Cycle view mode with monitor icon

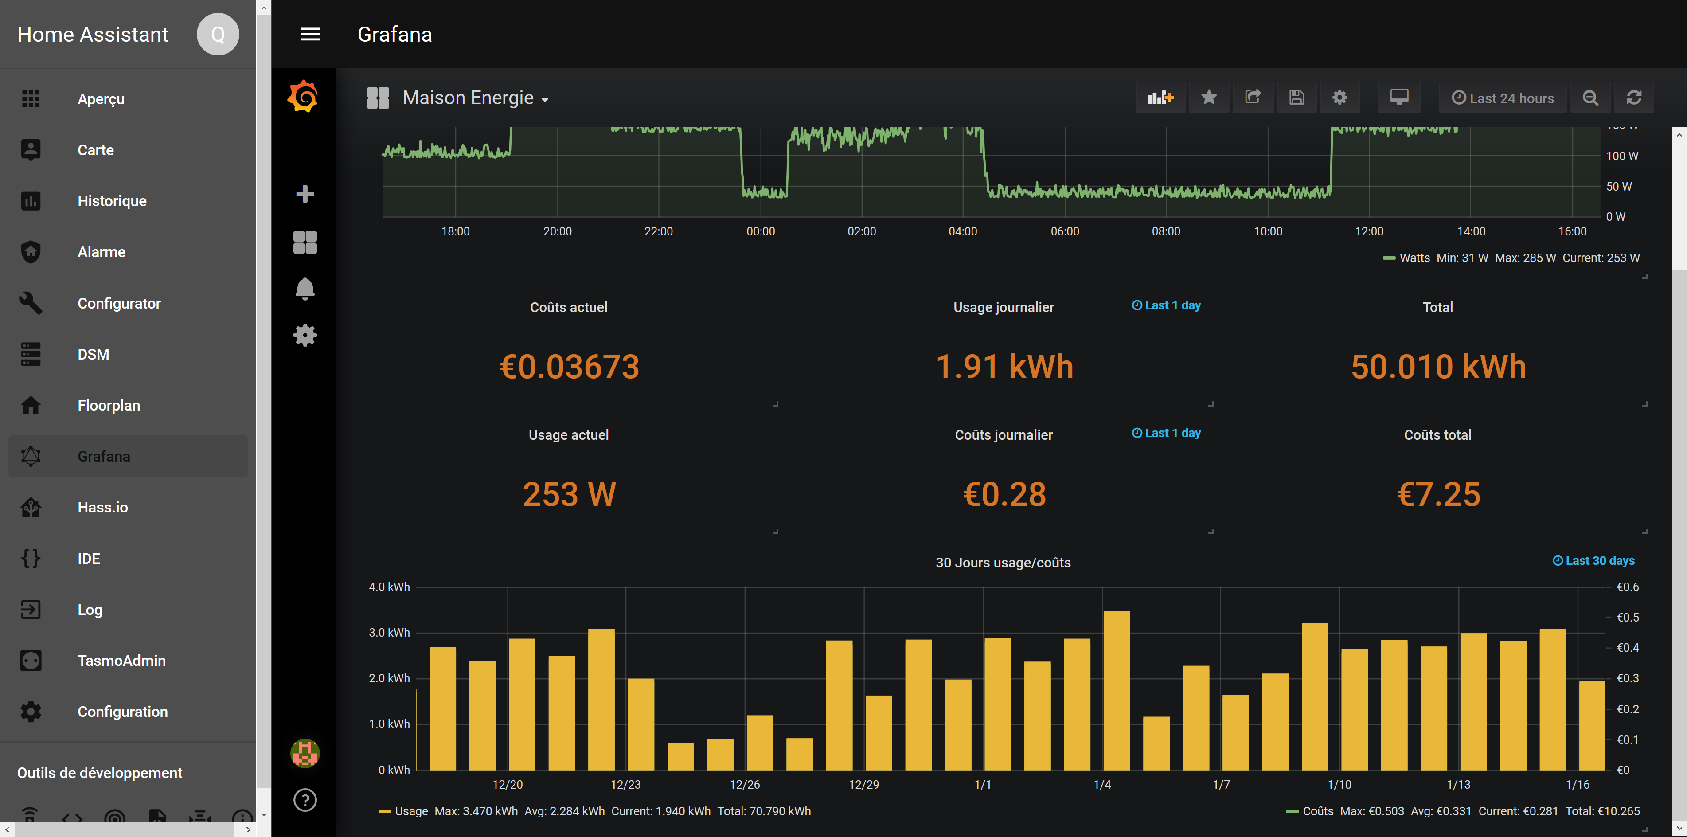point(1399,98)
